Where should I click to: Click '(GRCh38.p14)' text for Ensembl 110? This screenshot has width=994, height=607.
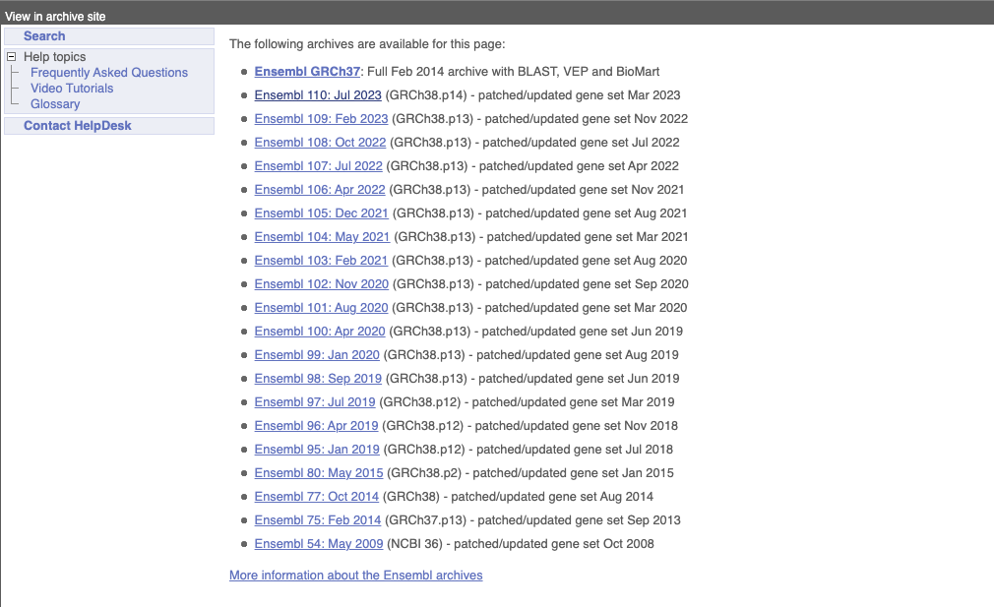pos(426,95)
